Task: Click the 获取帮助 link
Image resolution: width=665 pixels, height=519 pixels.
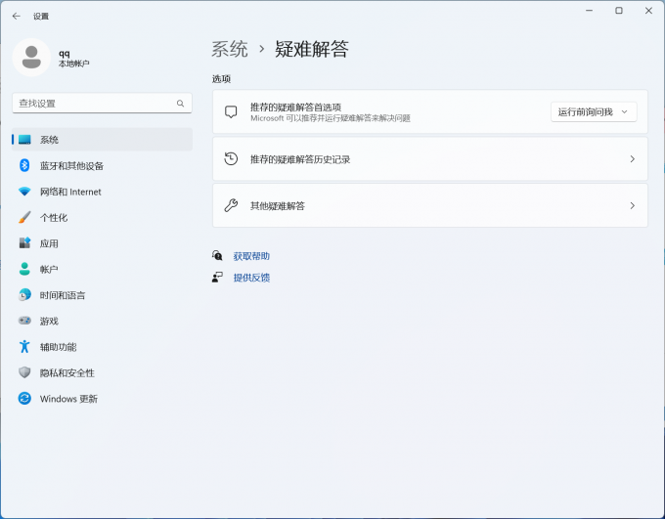Action: [x=251, y=256]
